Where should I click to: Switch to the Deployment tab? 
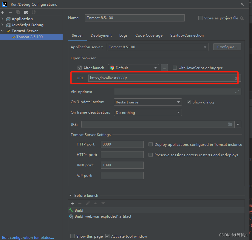pos(101,35)
